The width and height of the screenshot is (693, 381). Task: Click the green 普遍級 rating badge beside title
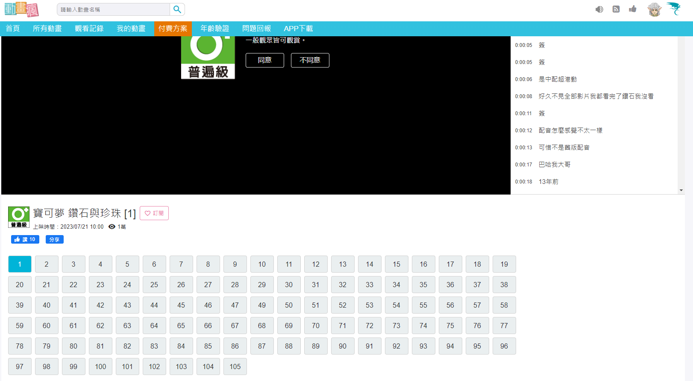click(19, 217)
